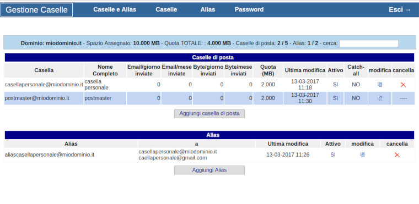Click the 'casella personale' full name cell
419x204 pixels.
[105, 85]
